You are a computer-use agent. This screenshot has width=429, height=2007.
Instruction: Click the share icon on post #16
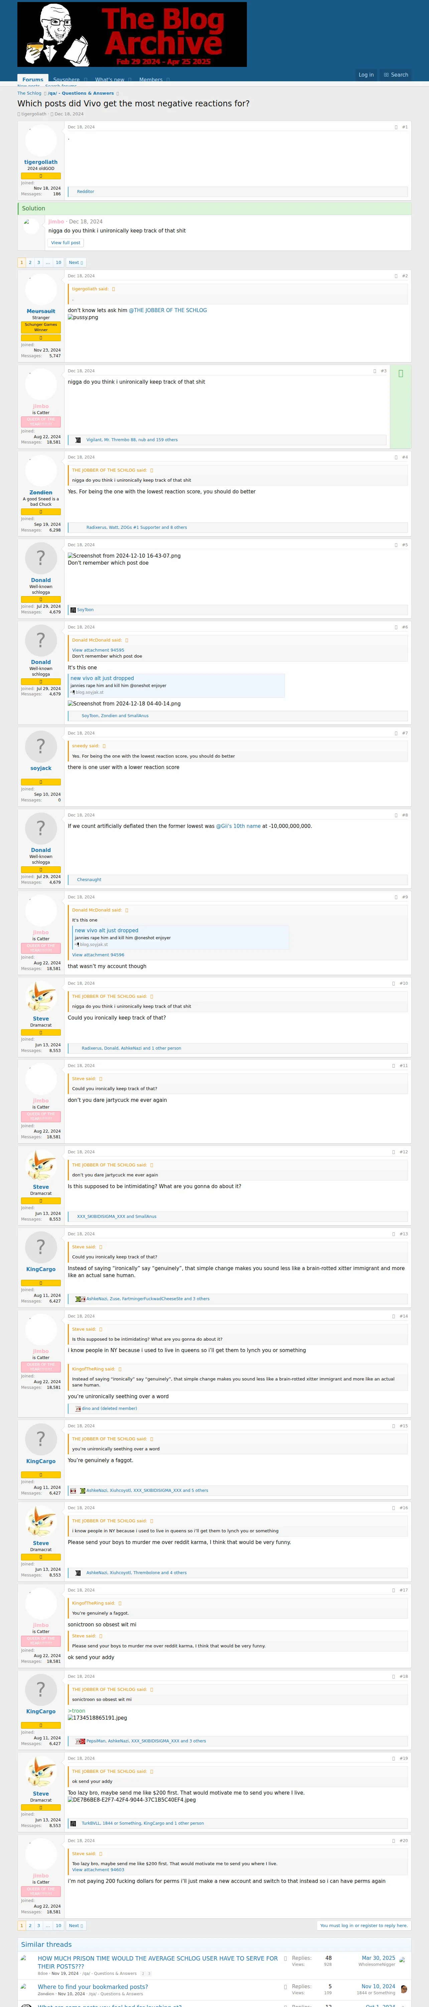[393, 1508]
